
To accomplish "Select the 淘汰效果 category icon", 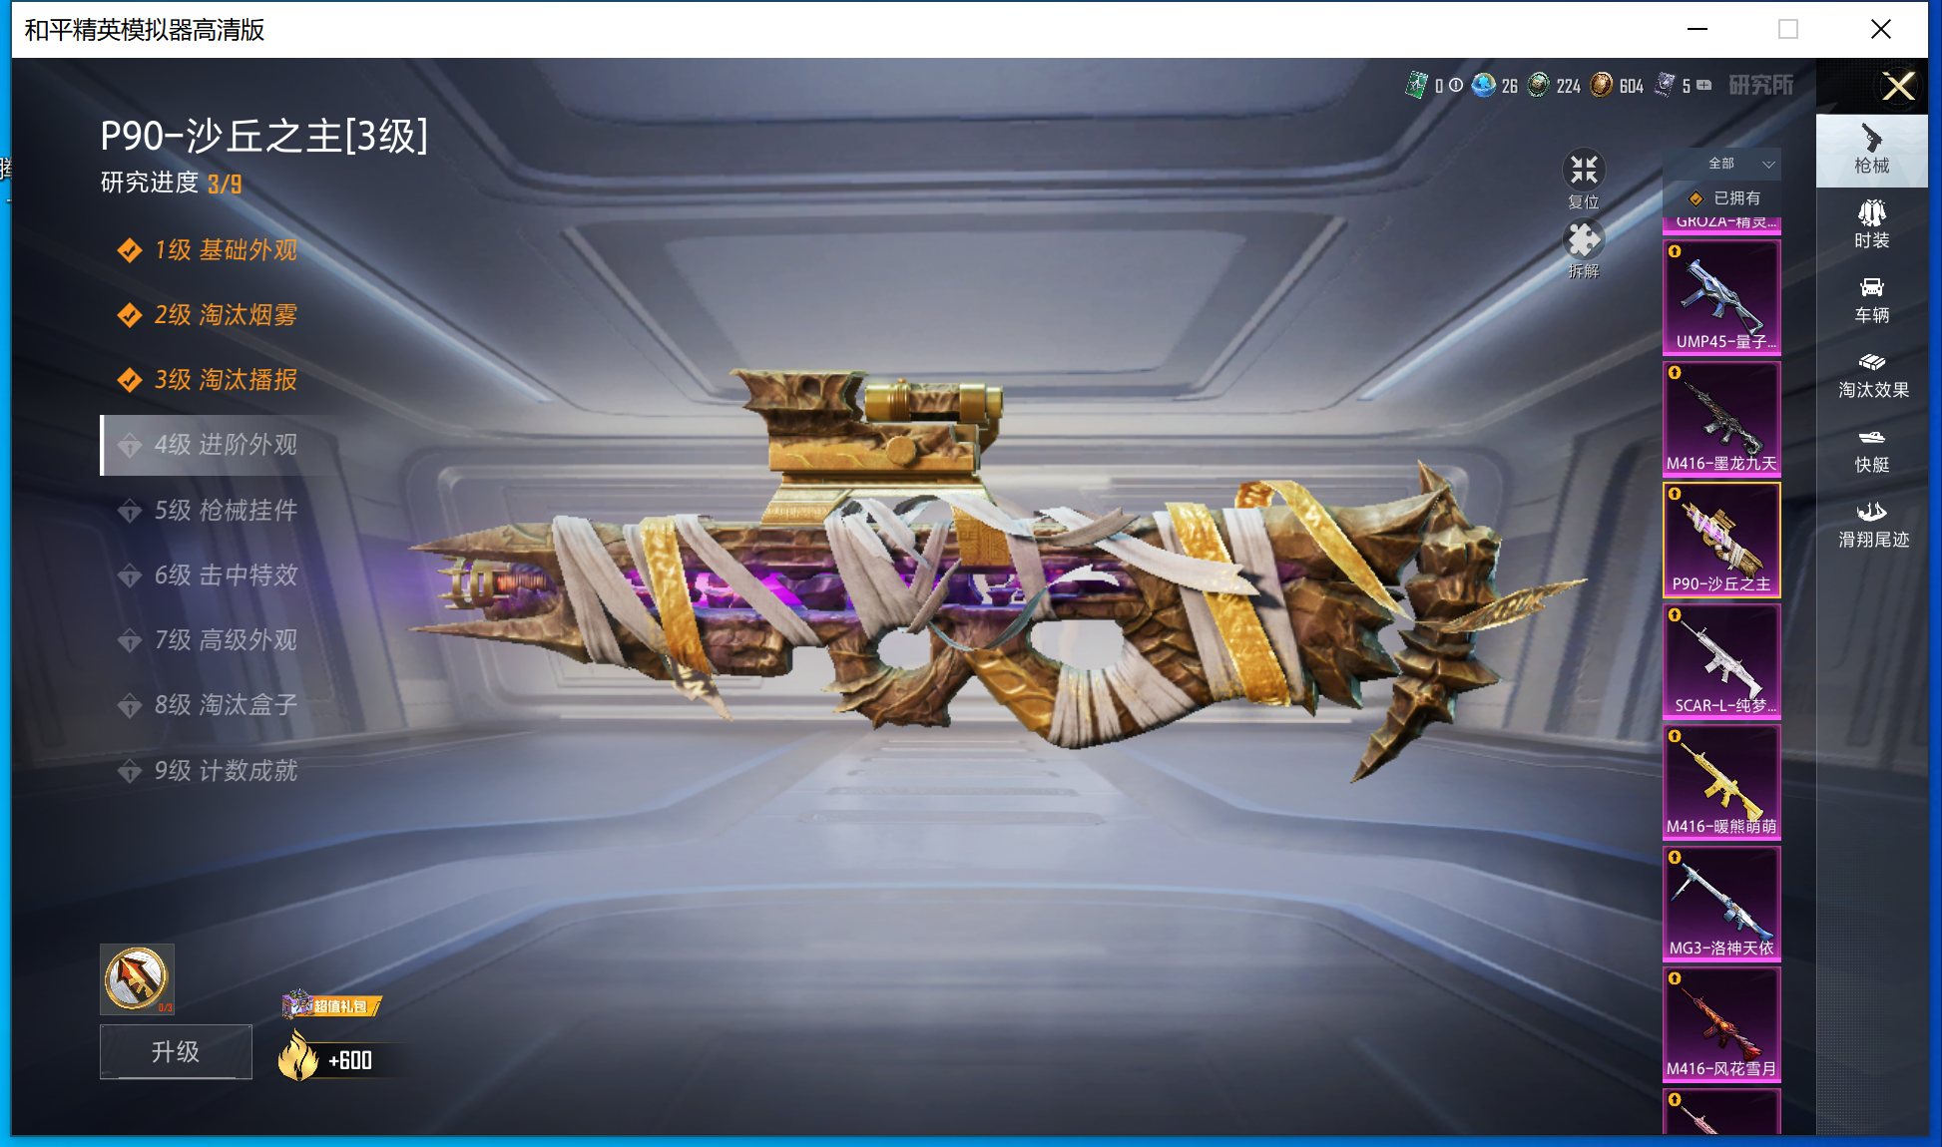I will pos(1872,374).
